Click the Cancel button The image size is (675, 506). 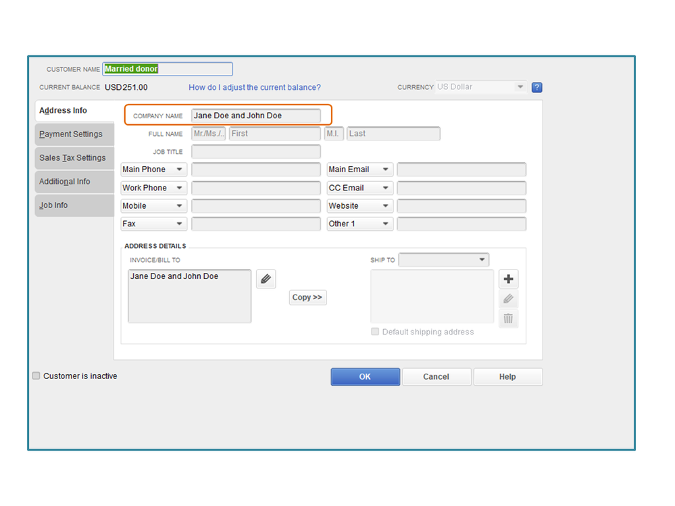pyautogui.click(x=436, y=376)
